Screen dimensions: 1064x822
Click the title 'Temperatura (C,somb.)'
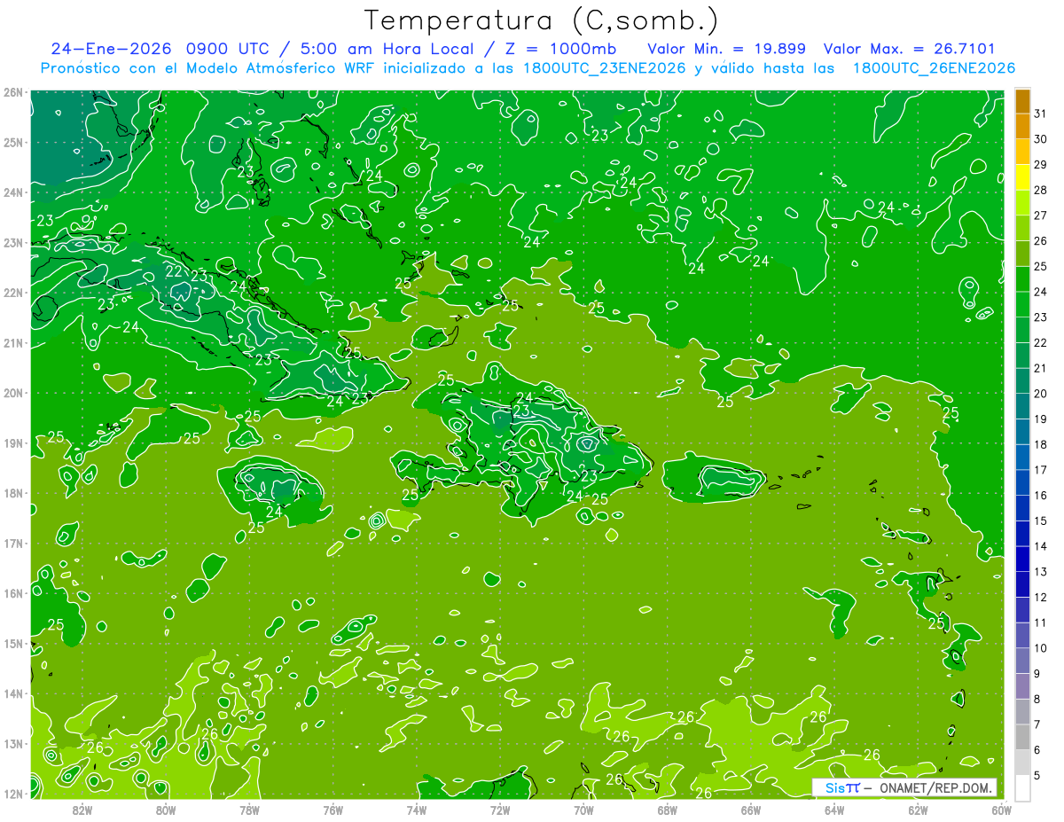(542, 20)
